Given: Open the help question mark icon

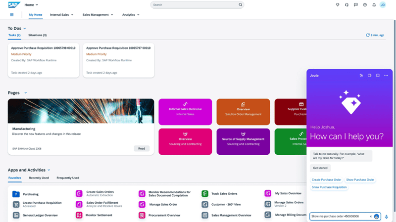Looking at the screenshot, I should click(365, 4).
